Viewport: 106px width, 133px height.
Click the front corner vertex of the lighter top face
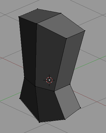tap(67, 38)
